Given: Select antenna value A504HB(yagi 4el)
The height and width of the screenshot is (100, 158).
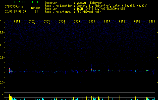Looking at the screenshot, I should tap(89, 12).
